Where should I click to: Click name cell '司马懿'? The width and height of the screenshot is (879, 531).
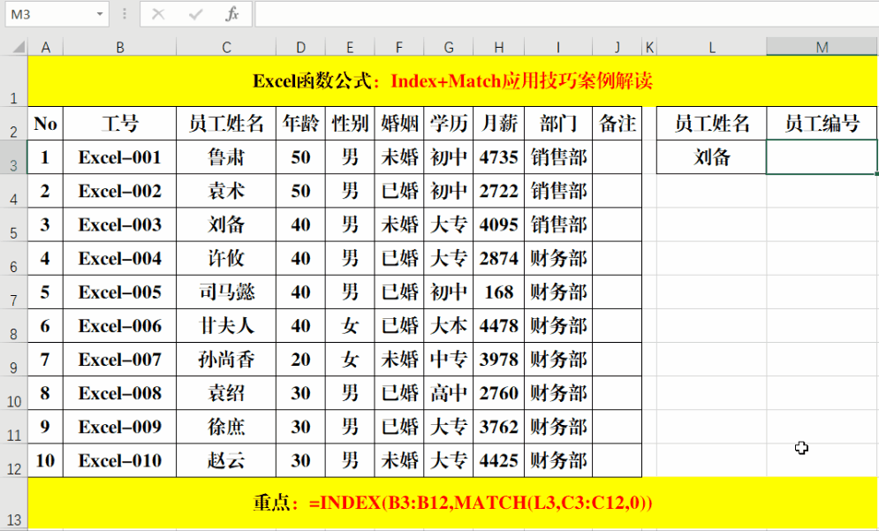coord(226,292)
